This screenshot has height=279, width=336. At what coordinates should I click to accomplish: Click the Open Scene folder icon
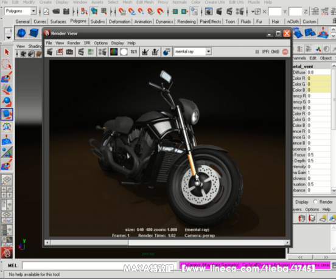click(56, 12)
